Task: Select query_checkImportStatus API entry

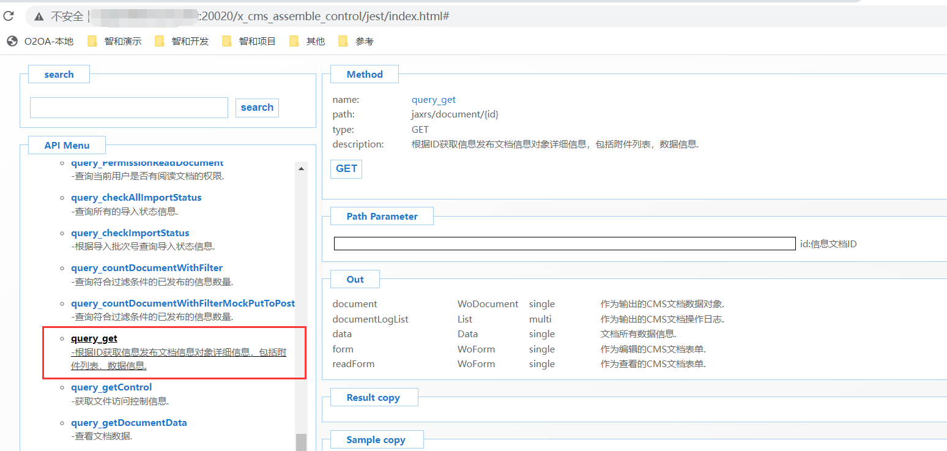Action: [x=130, y=233]
